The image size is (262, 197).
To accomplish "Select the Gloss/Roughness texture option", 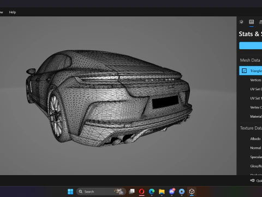I will 256,166.
